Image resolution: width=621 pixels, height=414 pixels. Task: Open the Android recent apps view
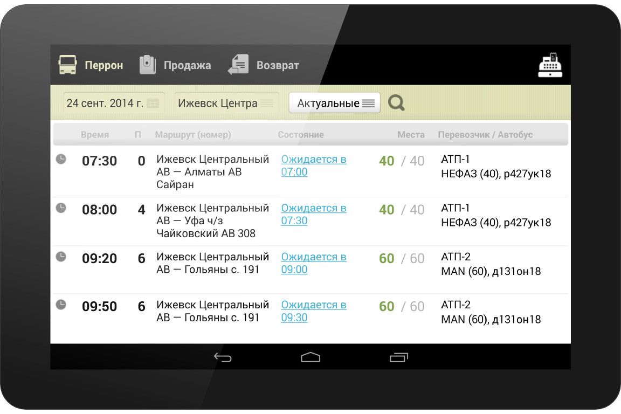398,357
